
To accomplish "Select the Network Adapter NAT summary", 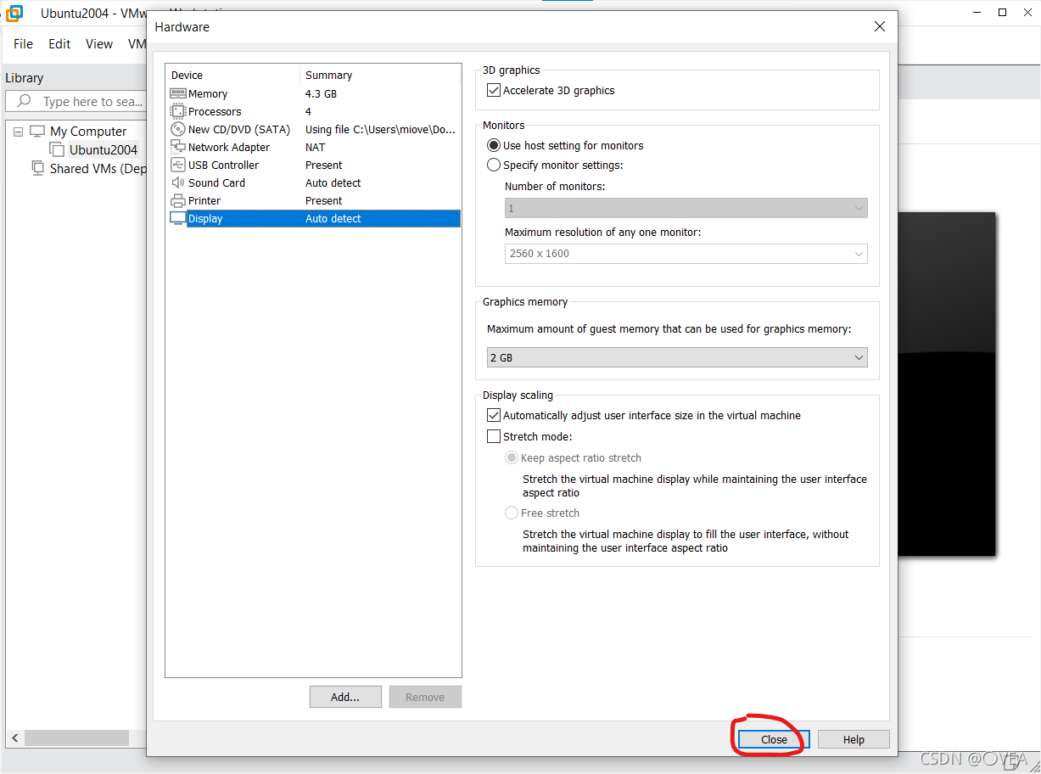I will click(315, 147).
